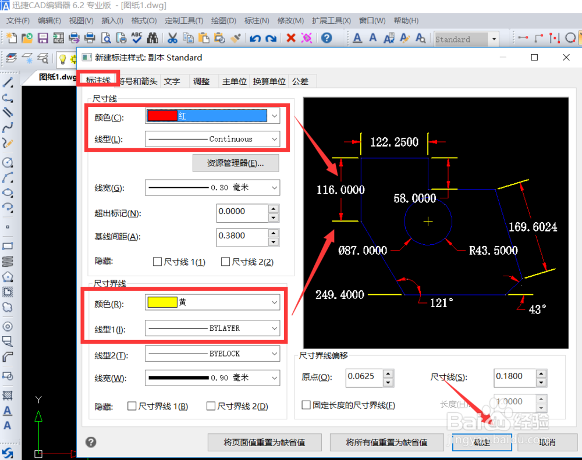Click the ABC spell check icon
Viewport: 582px width, 460px height.
pyautogui.click(x=137, y=38)
